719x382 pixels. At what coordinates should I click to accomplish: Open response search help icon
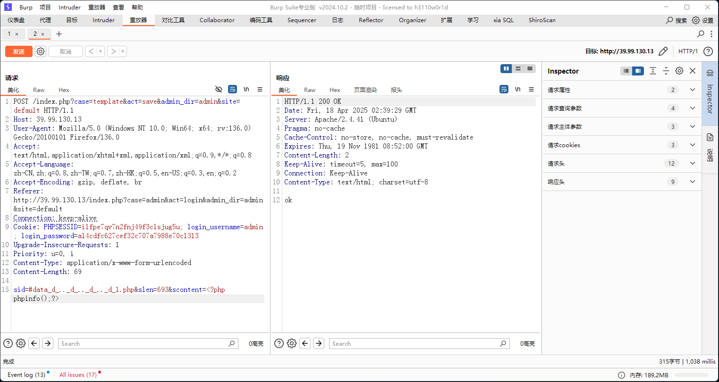279,343
